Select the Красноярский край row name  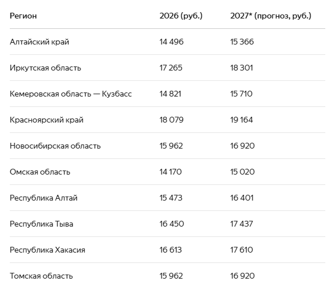point(47,120)
